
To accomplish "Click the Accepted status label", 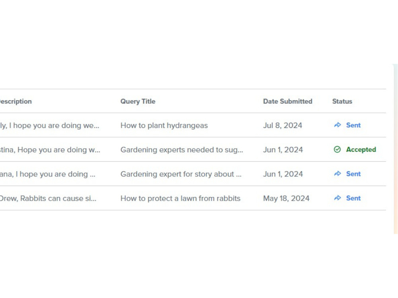I will 361,149.
